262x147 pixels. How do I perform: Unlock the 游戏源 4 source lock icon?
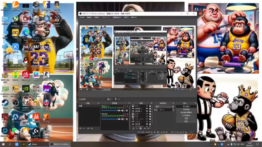[150, 108]
